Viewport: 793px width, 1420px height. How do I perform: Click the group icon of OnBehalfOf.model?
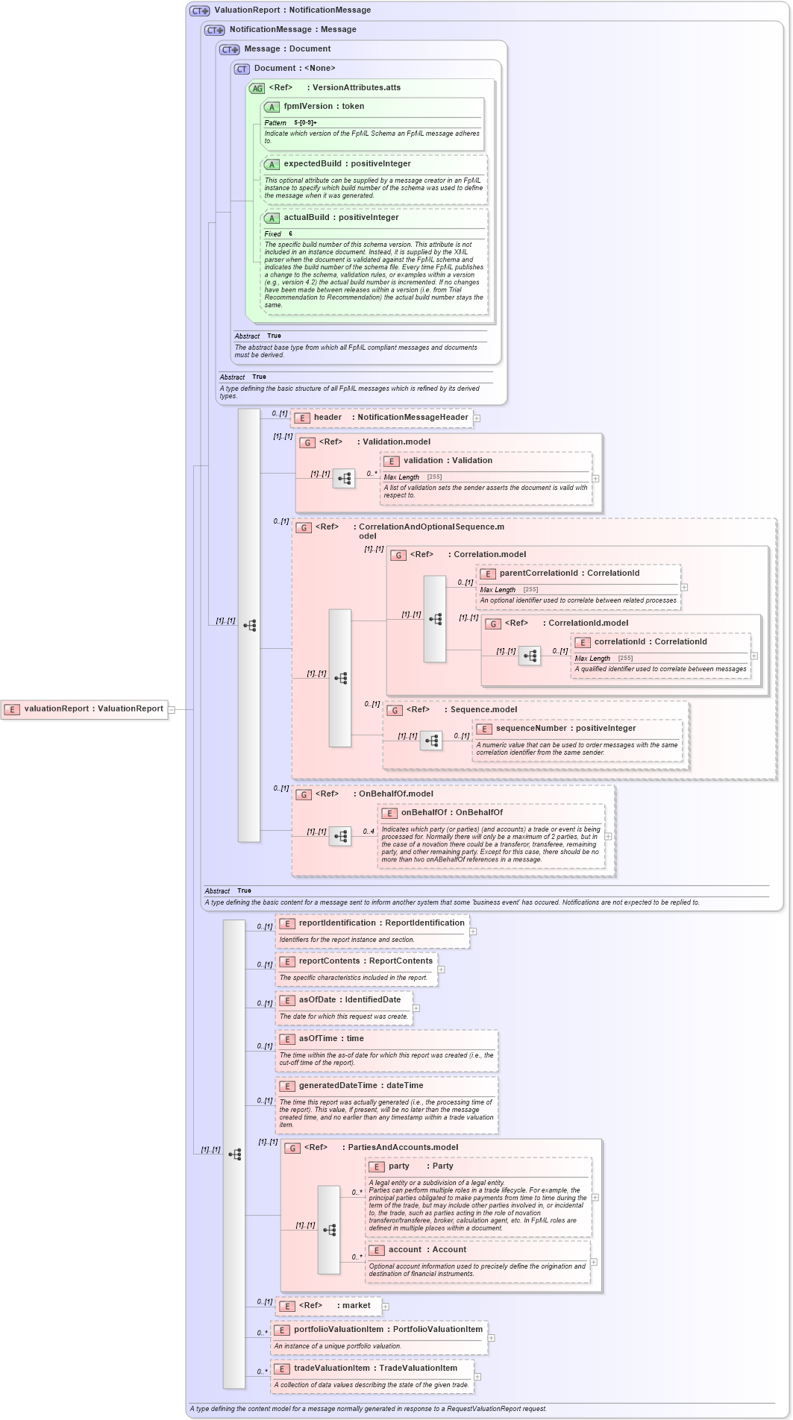click(x=304, y=794)
